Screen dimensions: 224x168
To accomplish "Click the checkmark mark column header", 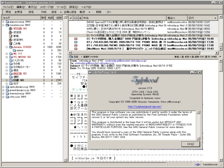I will pyautogui.click(x=71, y=18).
